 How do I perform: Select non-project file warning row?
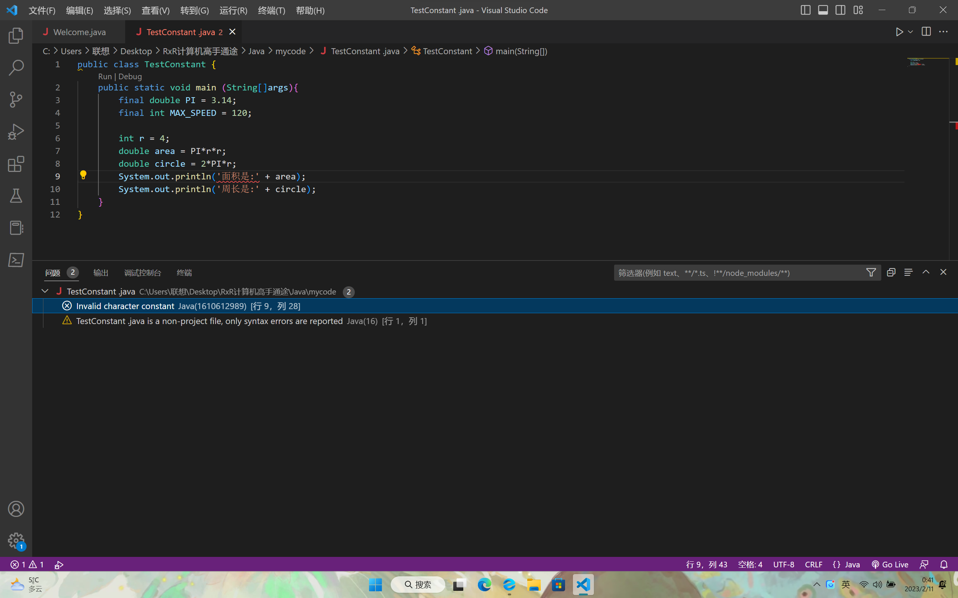pyautogui.click(x=495, y=321)
